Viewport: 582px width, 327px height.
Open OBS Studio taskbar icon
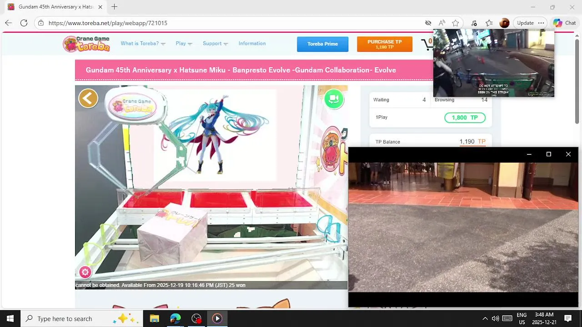click(196, 318)
